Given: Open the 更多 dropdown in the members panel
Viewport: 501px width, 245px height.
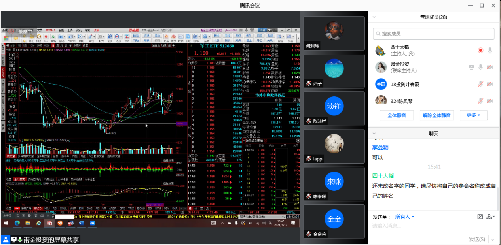Looking at the screenshot, I should [473, 115].
